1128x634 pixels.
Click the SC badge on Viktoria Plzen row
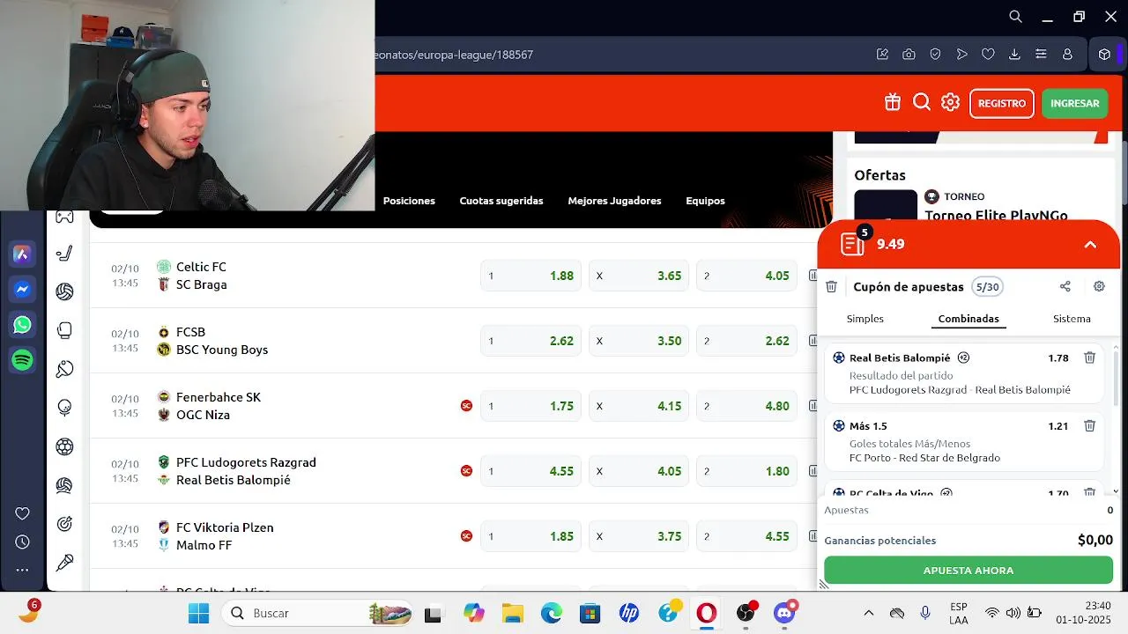click(466, 536)
